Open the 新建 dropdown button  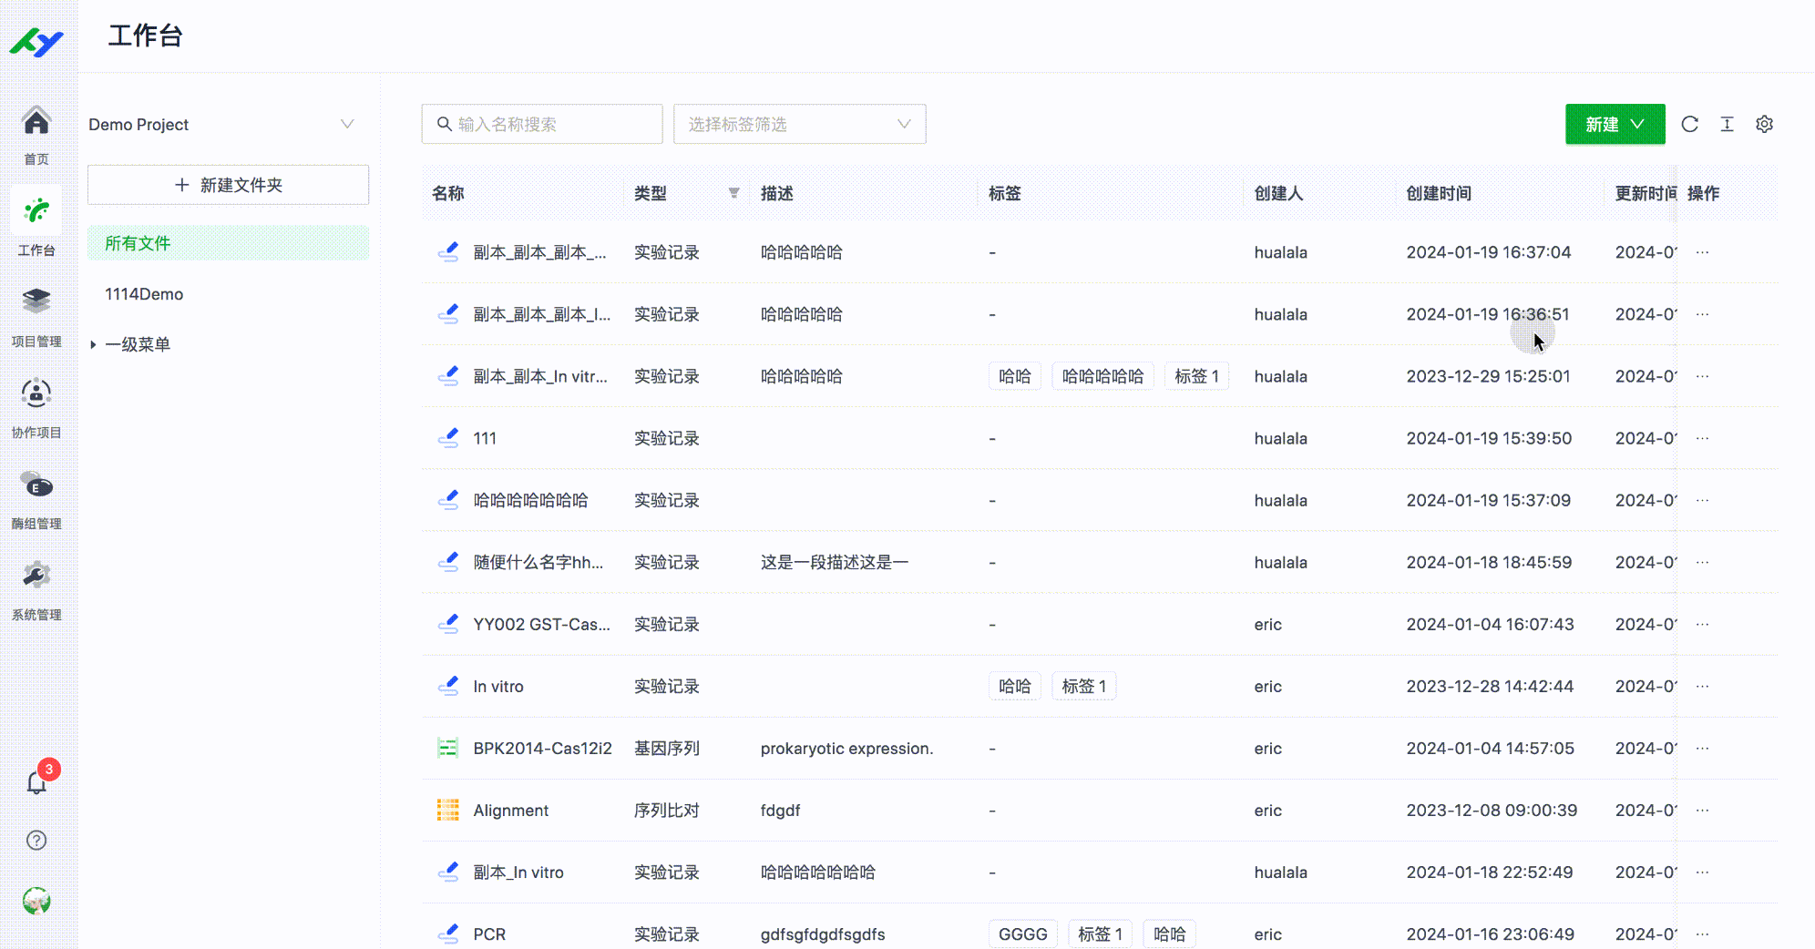1615,124
